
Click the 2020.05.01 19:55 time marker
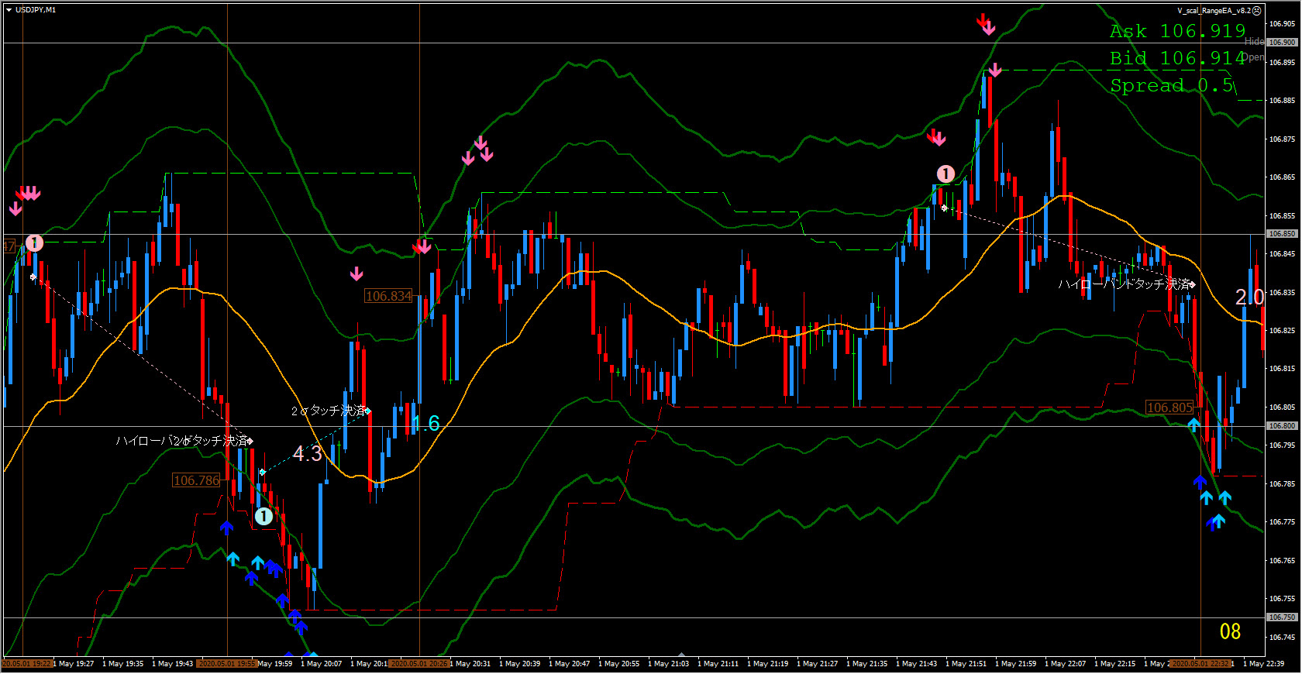pyautogui.click(x=227, y=664)
